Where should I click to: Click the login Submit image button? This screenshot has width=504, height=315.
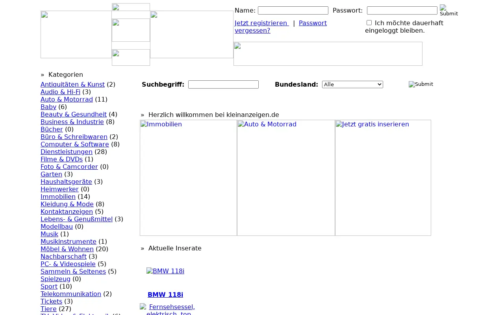pos(449,11)
